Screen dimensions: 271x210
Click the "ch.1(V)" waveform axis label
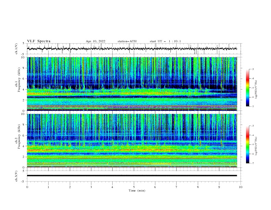click(16, 49)
